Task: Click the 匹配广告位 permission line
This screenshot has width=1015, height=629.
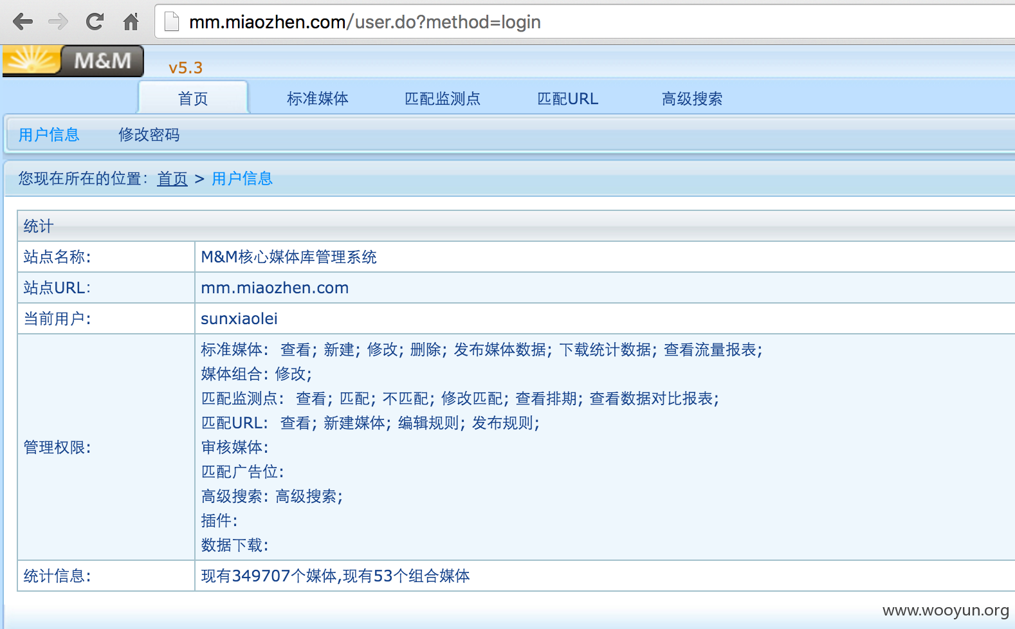Action: pos(242,472)
